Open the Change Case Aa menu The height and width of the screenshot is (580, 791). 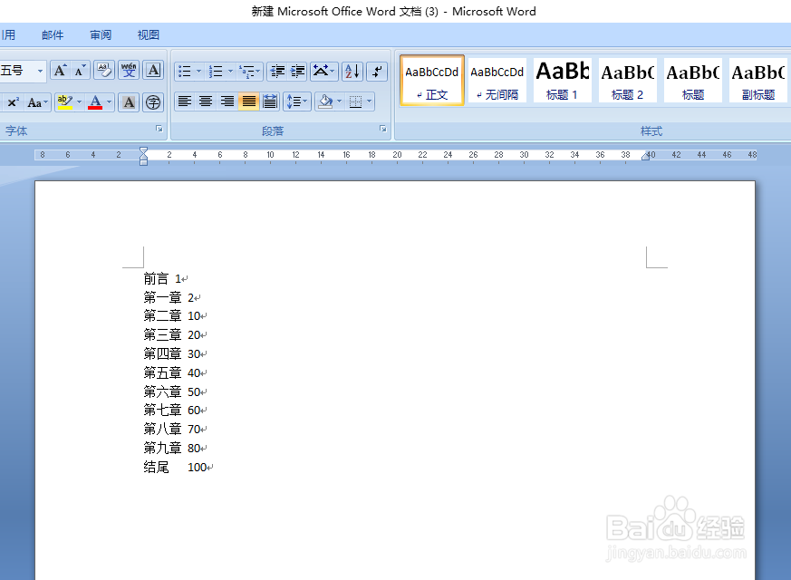pos(37,102)
